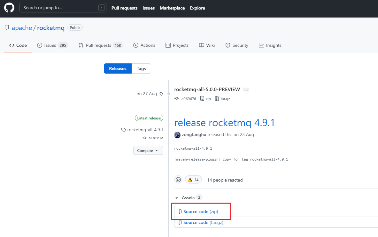Open the Actions tab
The height and width of the screenshot is (237, 378).
click(x=144, y=45)
